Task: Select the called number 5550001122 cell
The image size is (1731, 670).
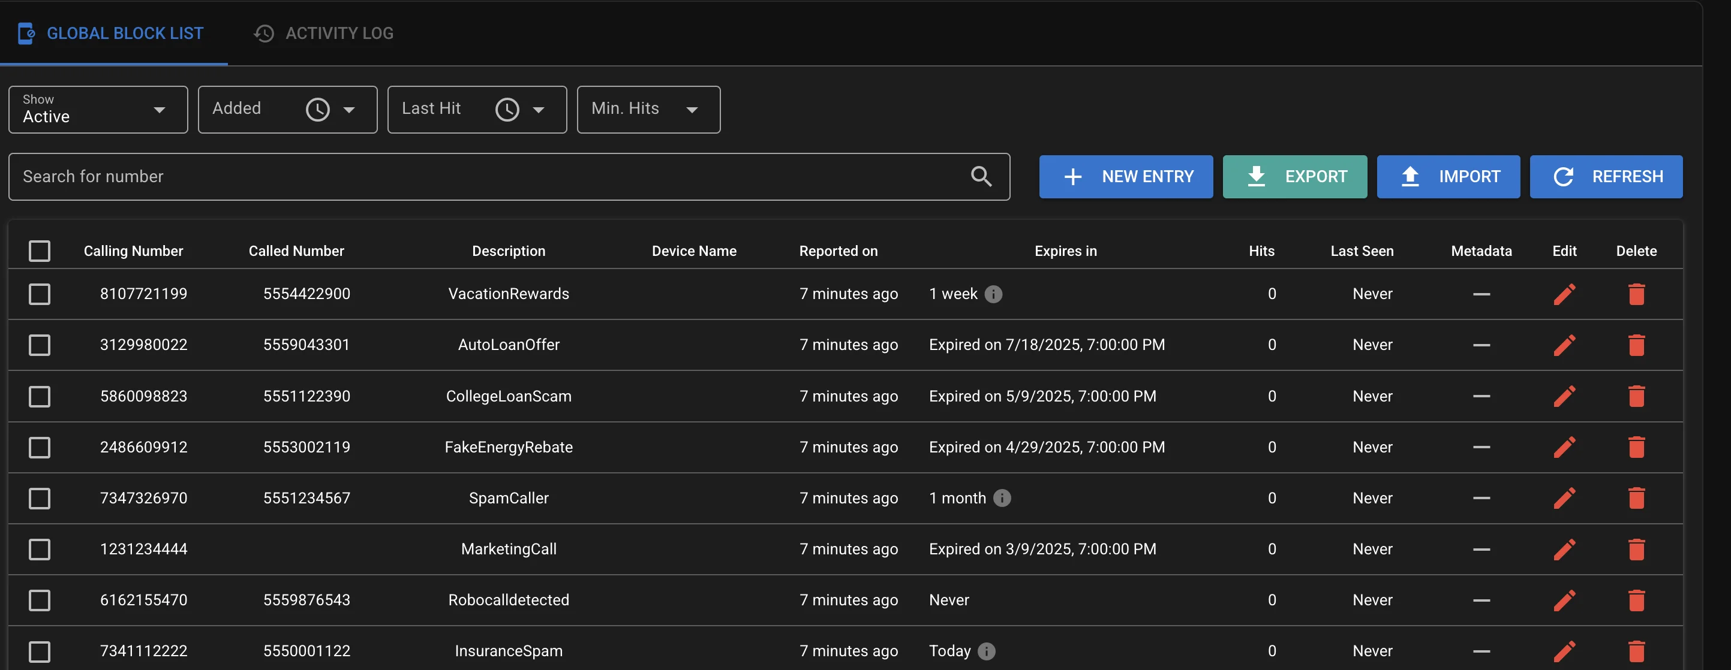Action: click(306, 651)
